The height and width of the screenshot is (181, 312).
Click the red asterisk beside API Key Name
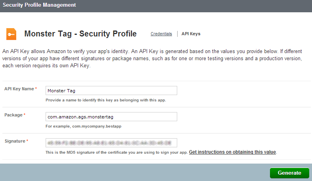click(x=36, y=89)
